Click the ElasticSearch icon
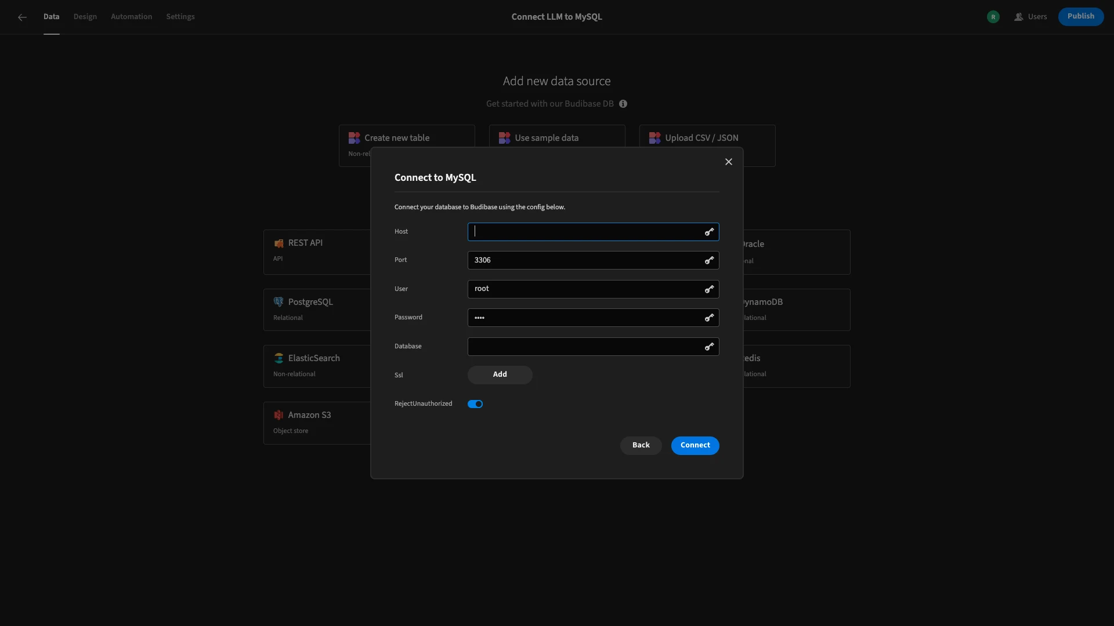This screenshot has height=626, width=1114. (278, 358)
